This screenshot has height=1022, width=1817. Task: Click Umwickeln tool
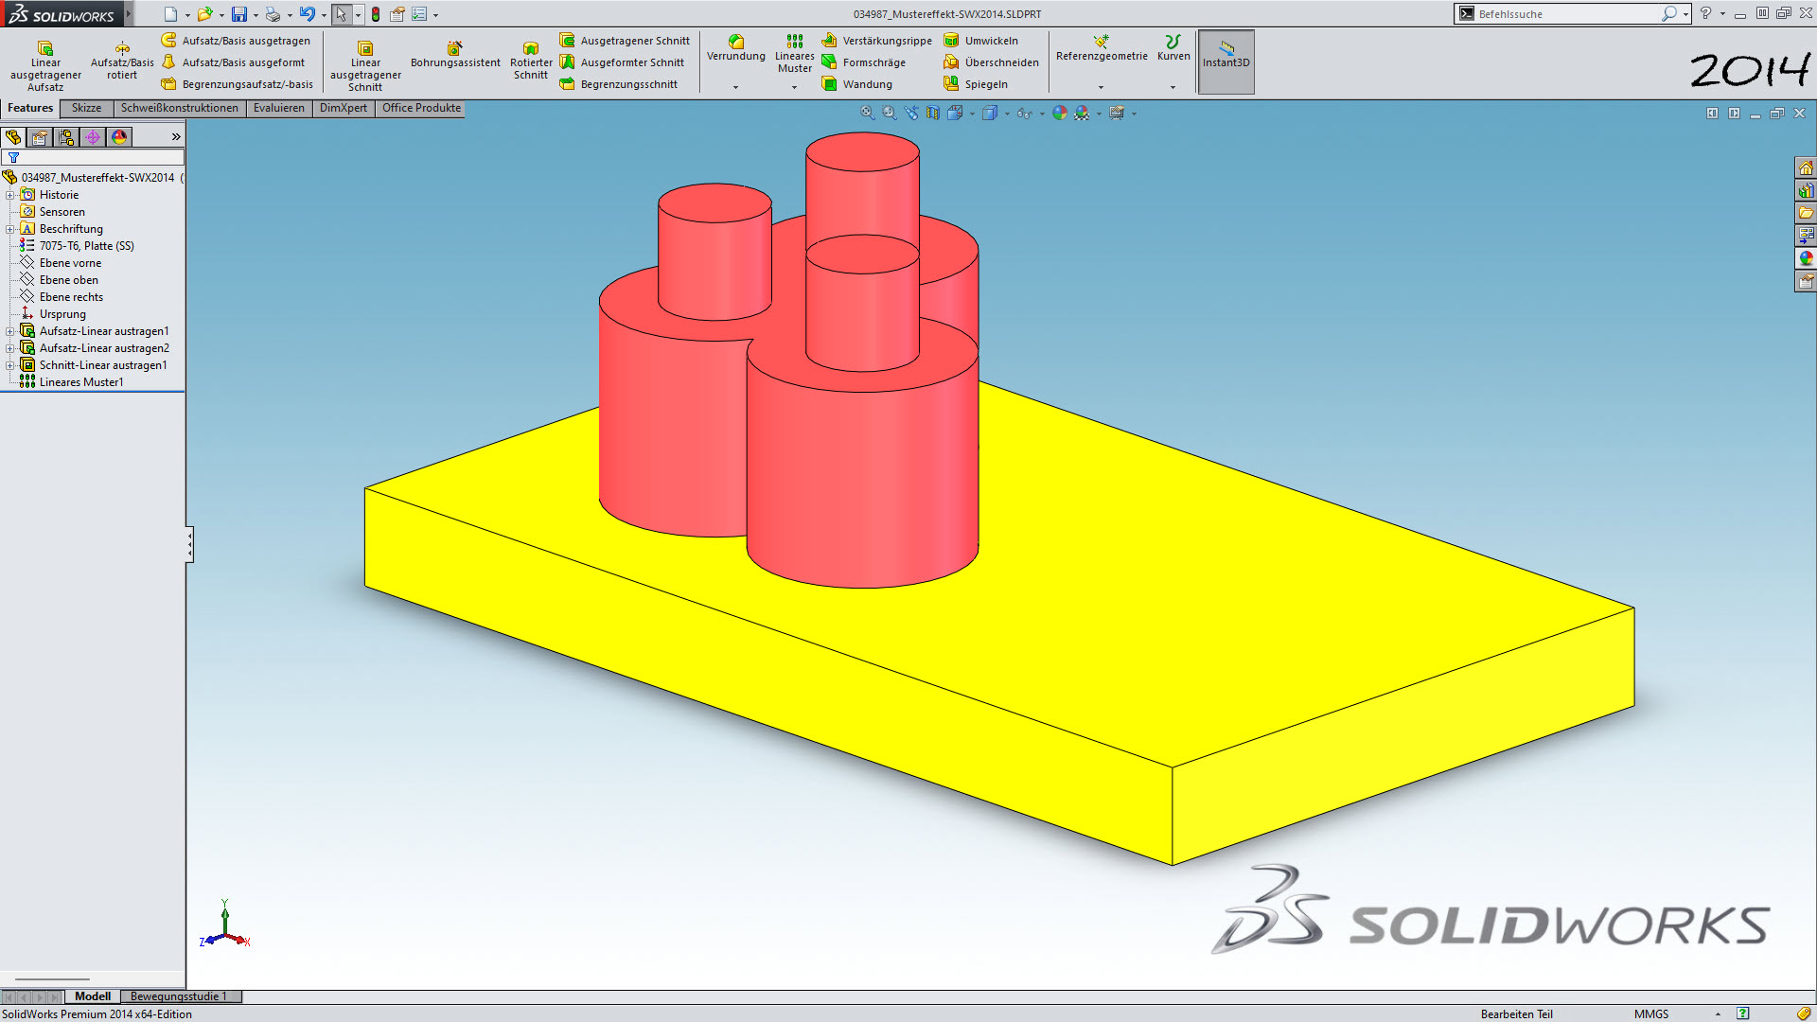(x=981, y=41)
